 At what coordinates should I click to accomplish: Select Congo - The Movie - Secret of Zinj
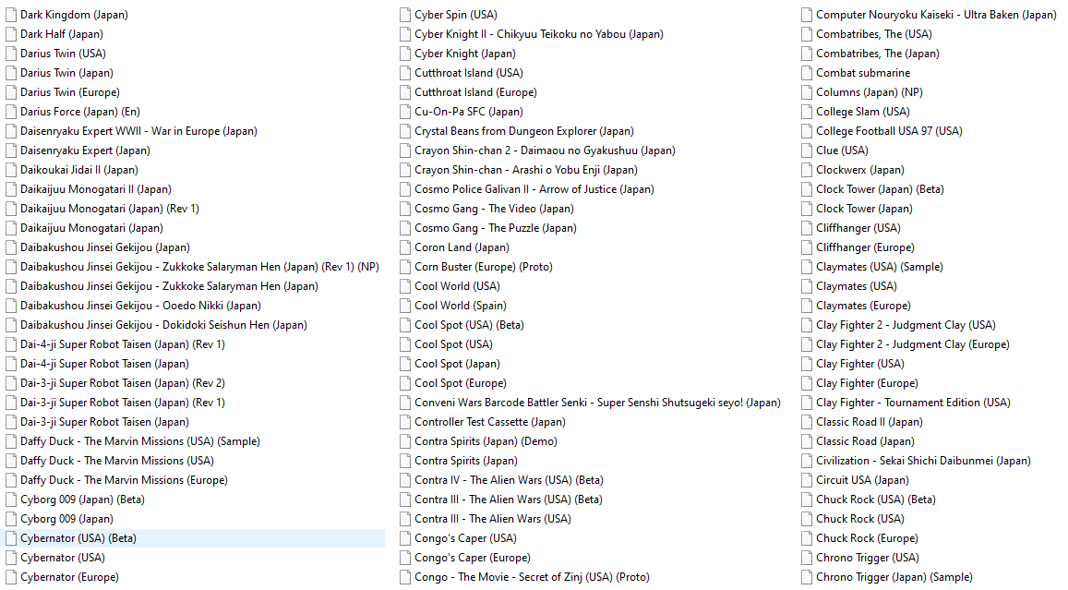[x=532, y=577]
